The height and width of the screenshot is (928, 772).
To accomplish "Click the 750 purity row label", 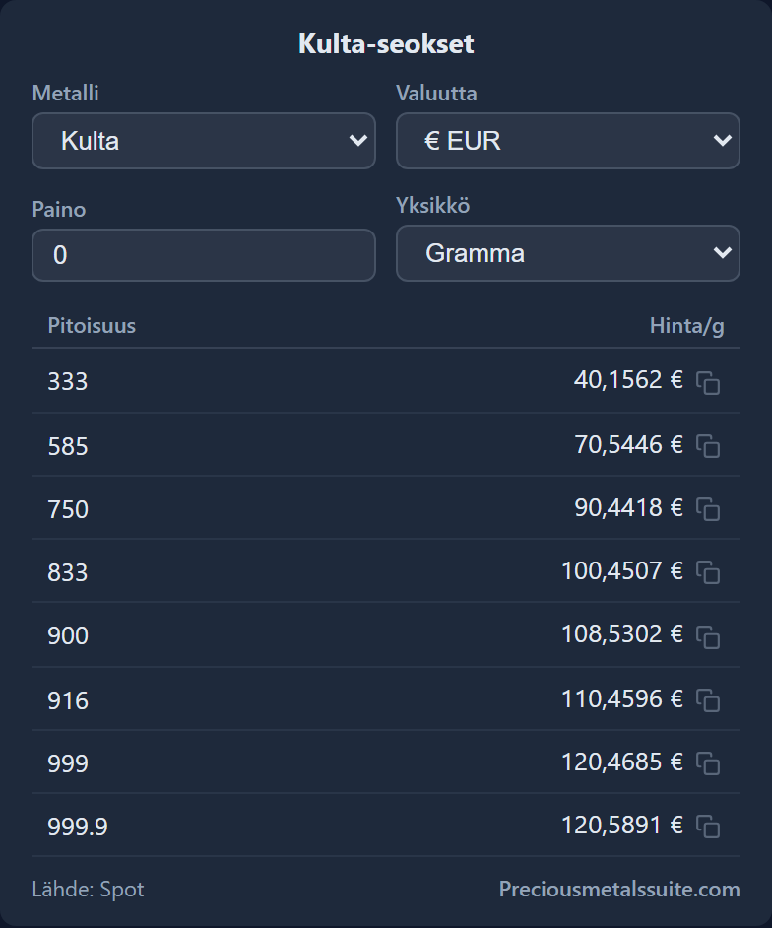I will pos(68,509).
